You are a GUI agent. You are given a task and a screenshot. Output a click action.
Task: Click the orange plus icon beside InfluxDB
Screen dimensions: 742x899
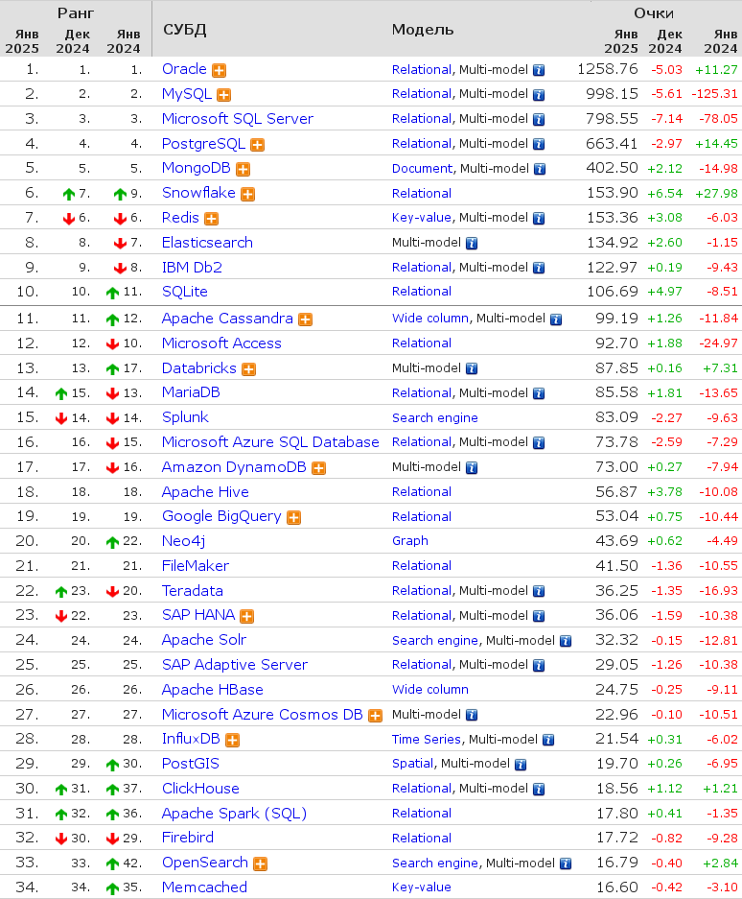232,740
